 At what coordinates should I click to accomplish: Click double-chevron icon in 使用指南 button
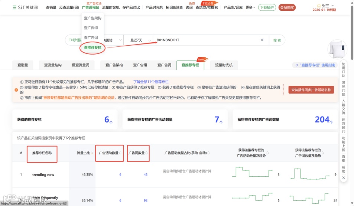tap(297, 65)
